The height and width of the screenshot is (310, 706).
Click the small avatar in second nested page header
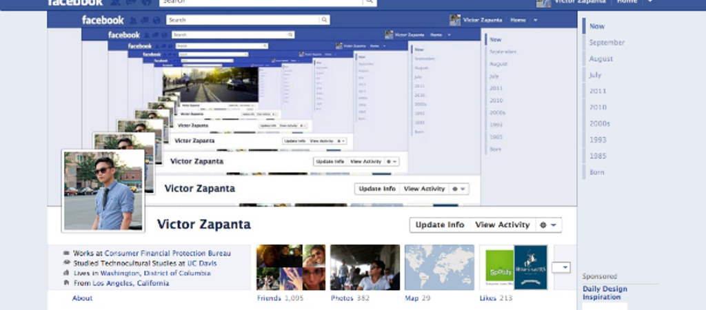[x=389, y=34]
